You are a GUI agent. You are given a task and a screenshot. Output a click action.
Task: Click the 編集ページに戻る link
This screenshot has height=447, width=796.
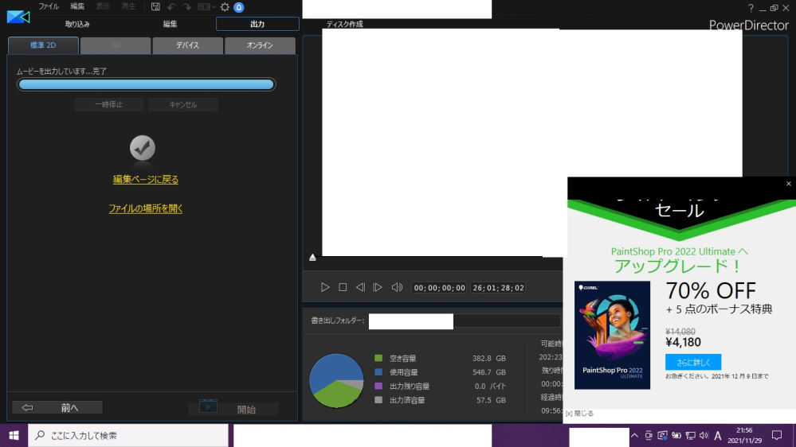point(146,180)
